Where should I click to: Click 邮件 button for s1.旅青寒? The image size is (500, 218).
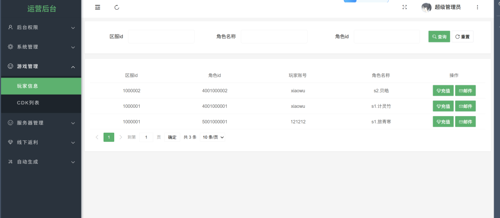pyautogui.click(x=465, y=122)
